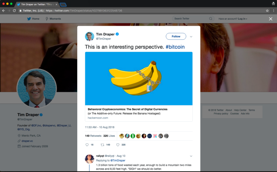The height and width of the screenshot is (172, 277).
Task: Open the browser three-dot menu
Action: (273, 10)
